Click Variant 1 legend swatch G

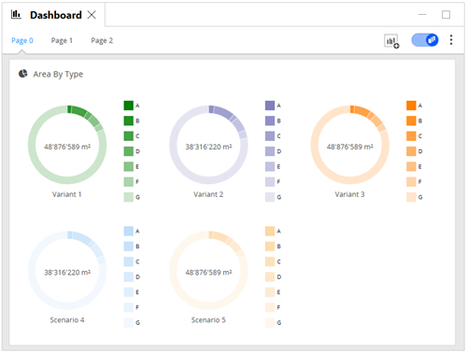tap(129, 197)
